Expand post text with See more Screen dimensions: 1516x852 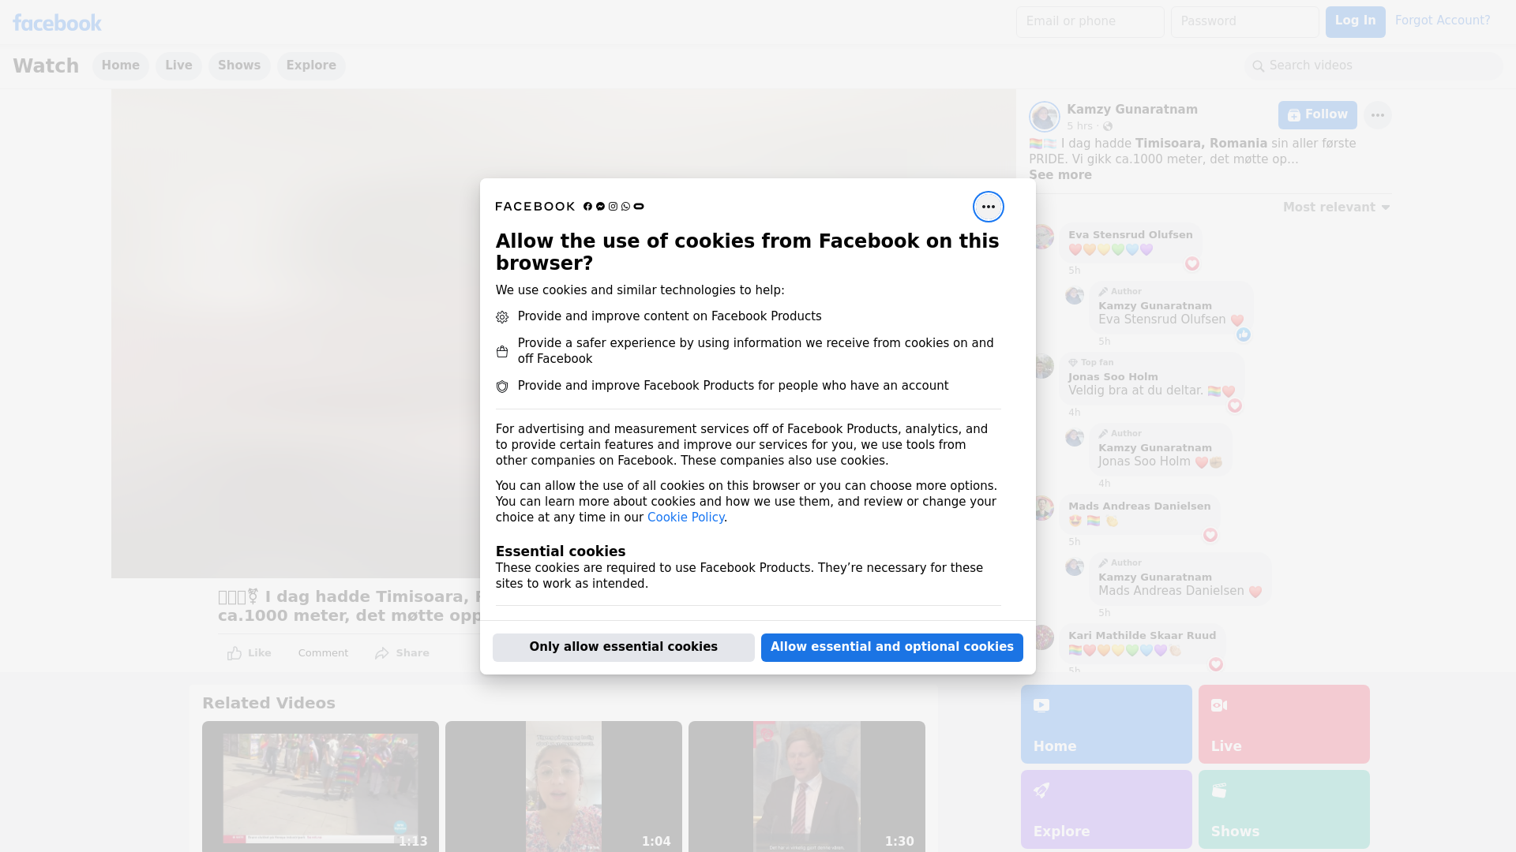tap(1060, 175)
